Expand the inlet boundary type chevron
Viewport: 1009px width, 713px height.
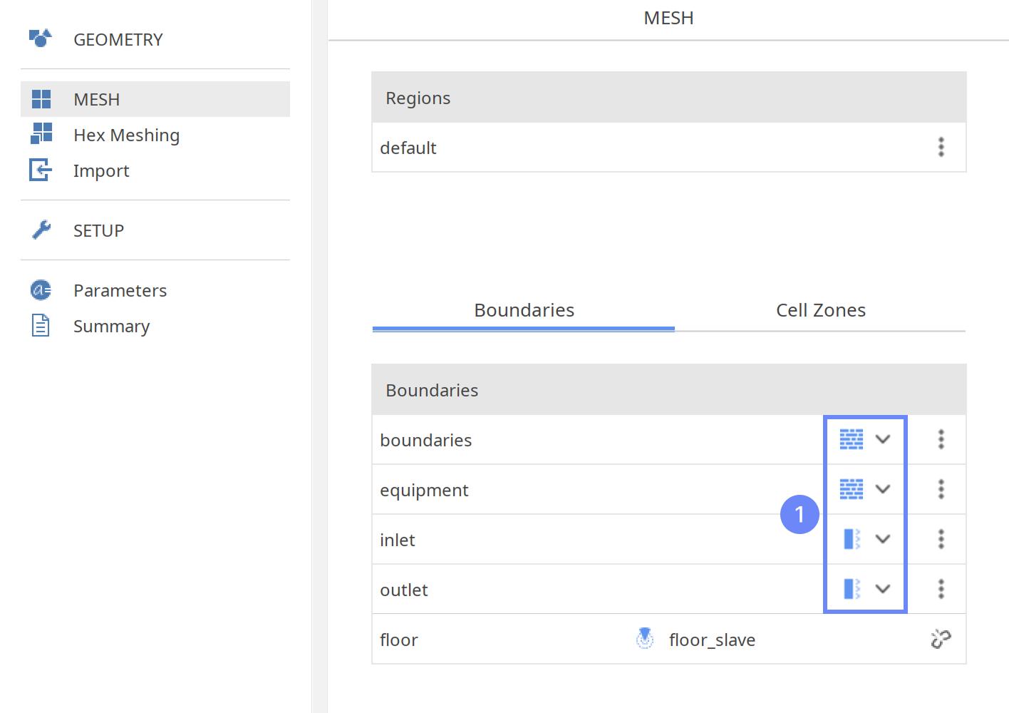tap(883, 539)
